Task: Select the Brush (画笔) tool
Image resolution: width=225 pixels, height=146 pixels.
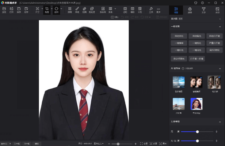Action: (x=77, y=10)
